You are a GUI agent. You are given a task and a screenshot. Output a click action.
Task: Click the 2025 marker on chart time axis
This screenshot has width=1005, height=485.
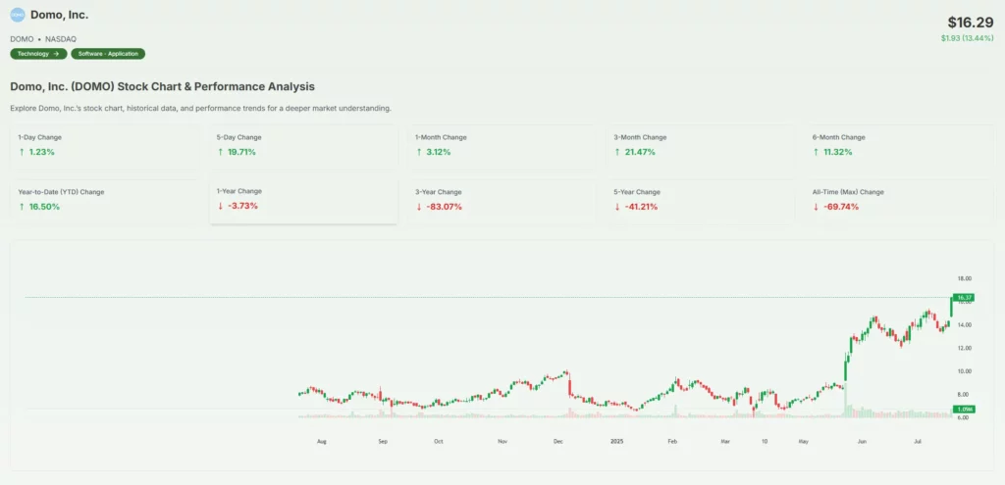(x=616, y=442)
